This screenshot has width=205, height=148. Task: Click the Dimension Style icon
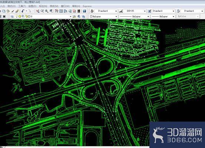point(121,11)
